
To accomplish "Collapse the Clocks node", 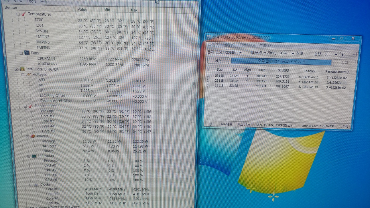I will pos(31,185).
